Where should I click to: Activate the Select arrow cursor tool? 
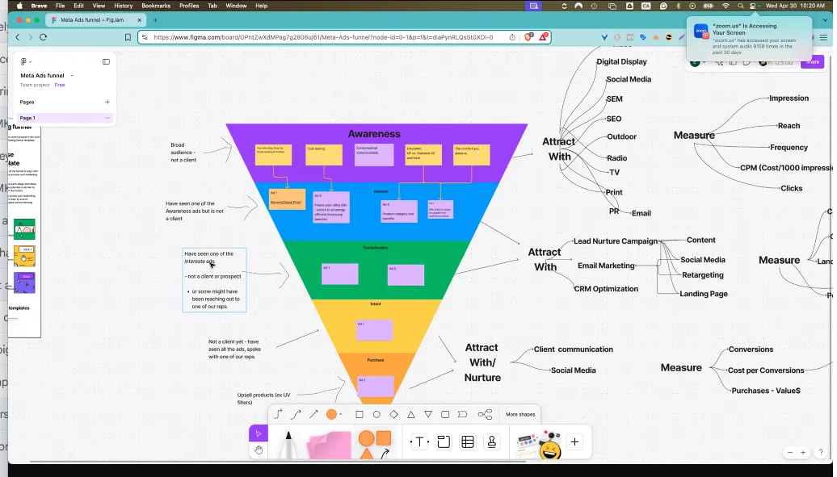coord(259,433)
